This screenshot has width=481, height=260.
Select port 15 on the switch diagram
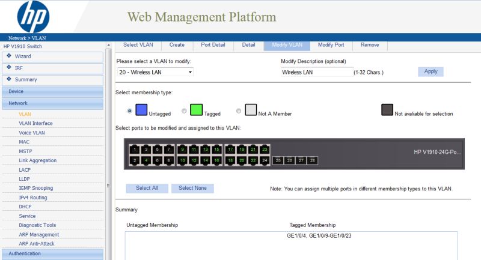tap(217, 150)
